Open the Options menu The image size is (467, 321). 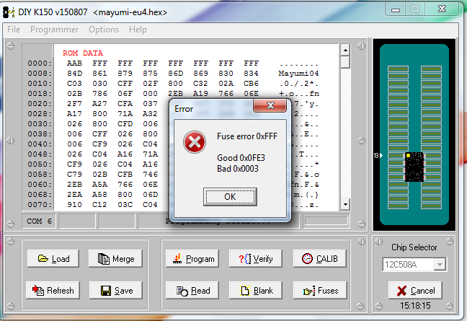[104, 30]
